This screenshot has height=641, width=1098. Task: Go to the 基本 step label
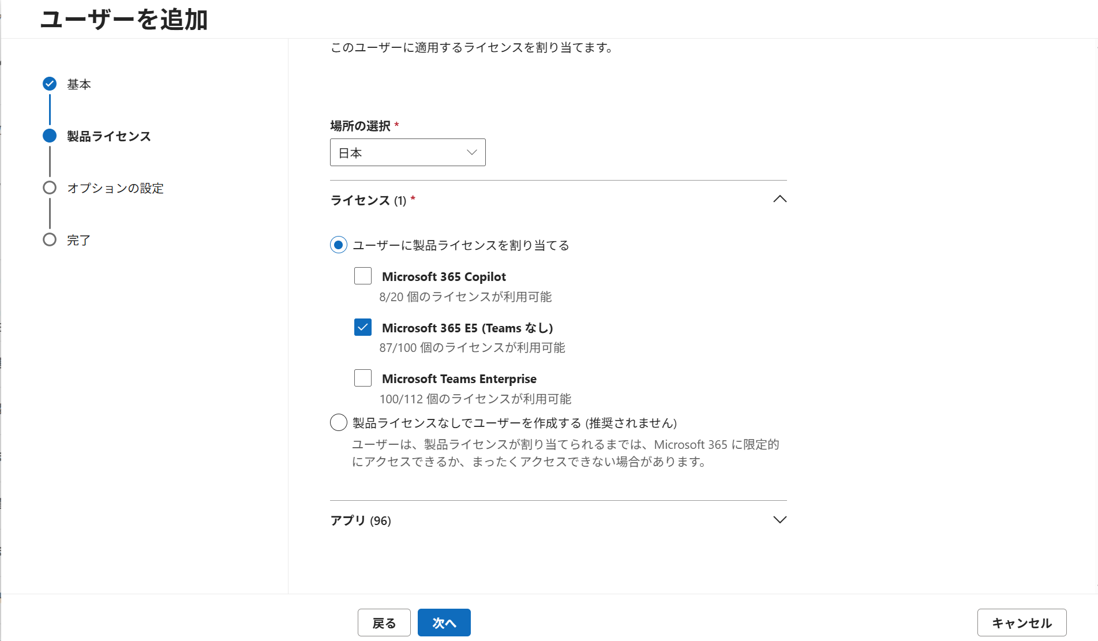pos(79,84)
